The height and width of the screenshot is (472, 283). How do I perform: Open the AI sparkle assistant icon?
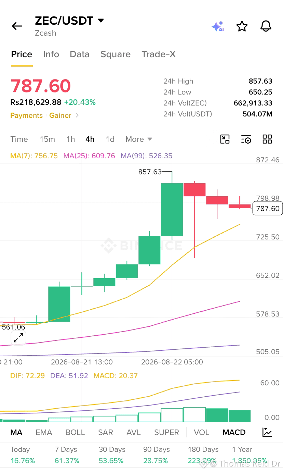(218, 26)
